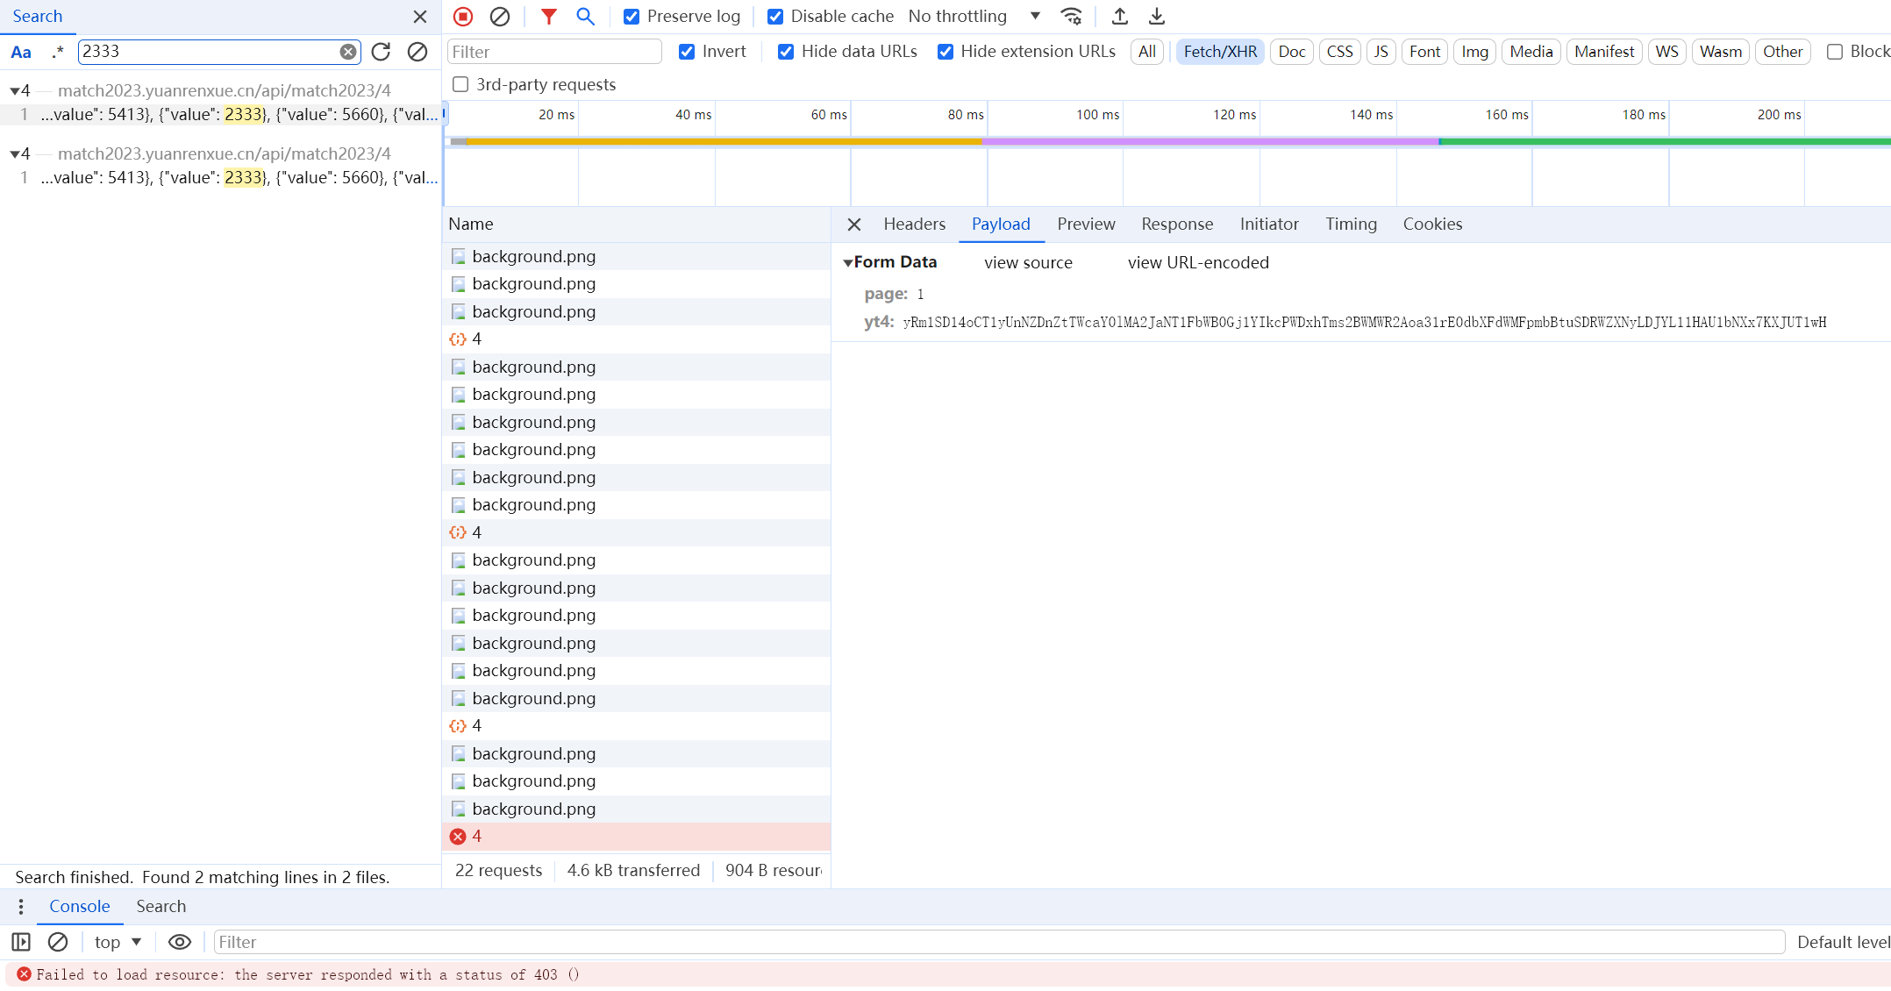Select the Wasm filter
The height and width of the screenshot is (991, 1891).
click(1721, 52)
